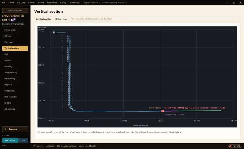Click Inputs saved locally status text
Image resolution: width=244 pixels, height=149 pixels.
[87, 146]
